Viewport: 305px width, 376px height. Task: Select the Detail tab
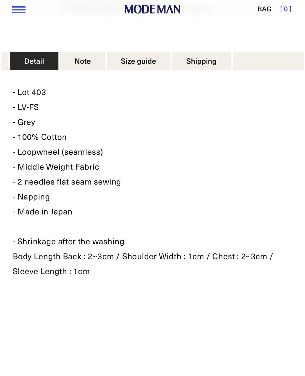click(x=34, y=61)
